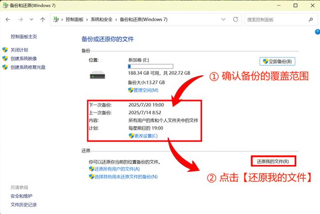Viewport: 320px width, 214px height.
Task: Click shield icon next to 关闭计划
Action: [5, 50]
